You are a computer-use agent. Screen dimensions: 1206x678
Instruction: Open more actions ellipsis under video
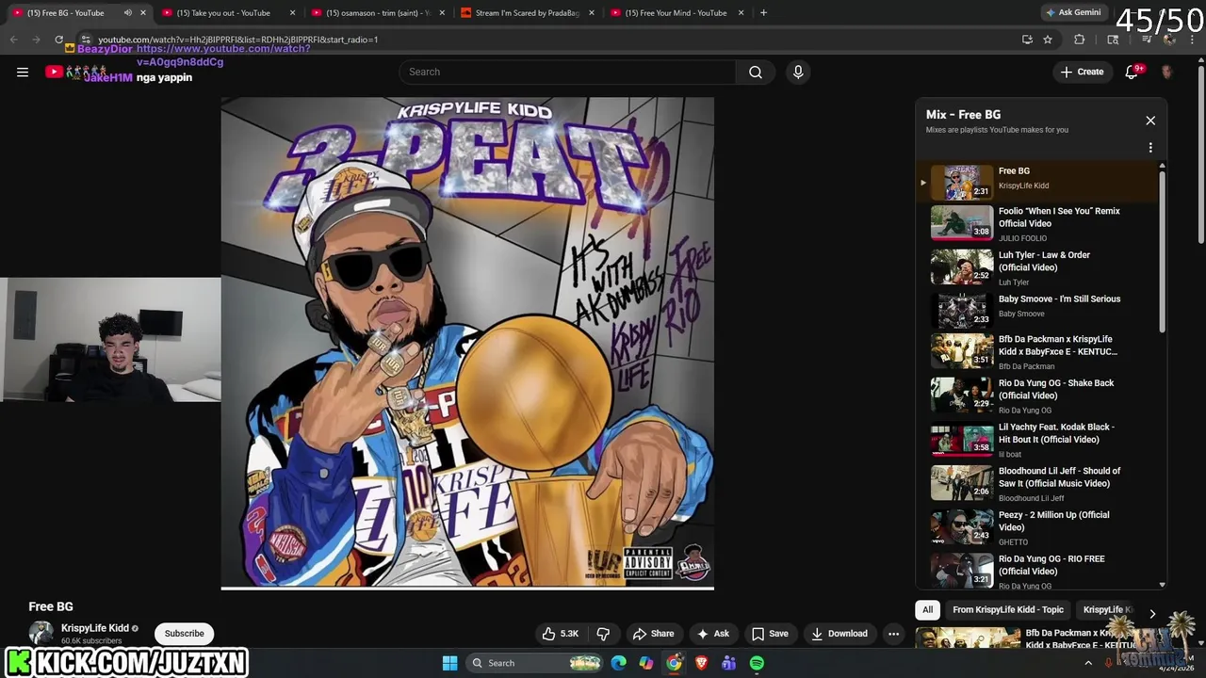click(x=893, y=634)
